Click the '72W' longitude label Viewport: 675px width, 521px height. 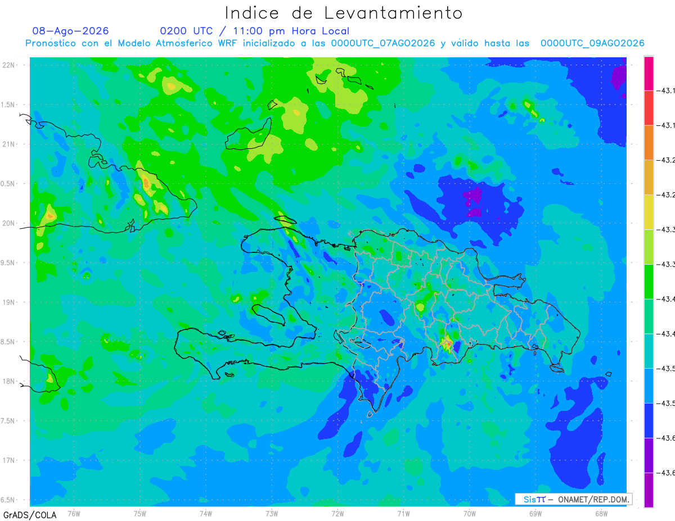(337, 513)
